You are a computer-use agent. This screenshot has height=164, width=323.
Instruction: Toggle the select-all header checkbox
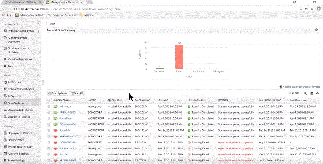tap(49, 100)
